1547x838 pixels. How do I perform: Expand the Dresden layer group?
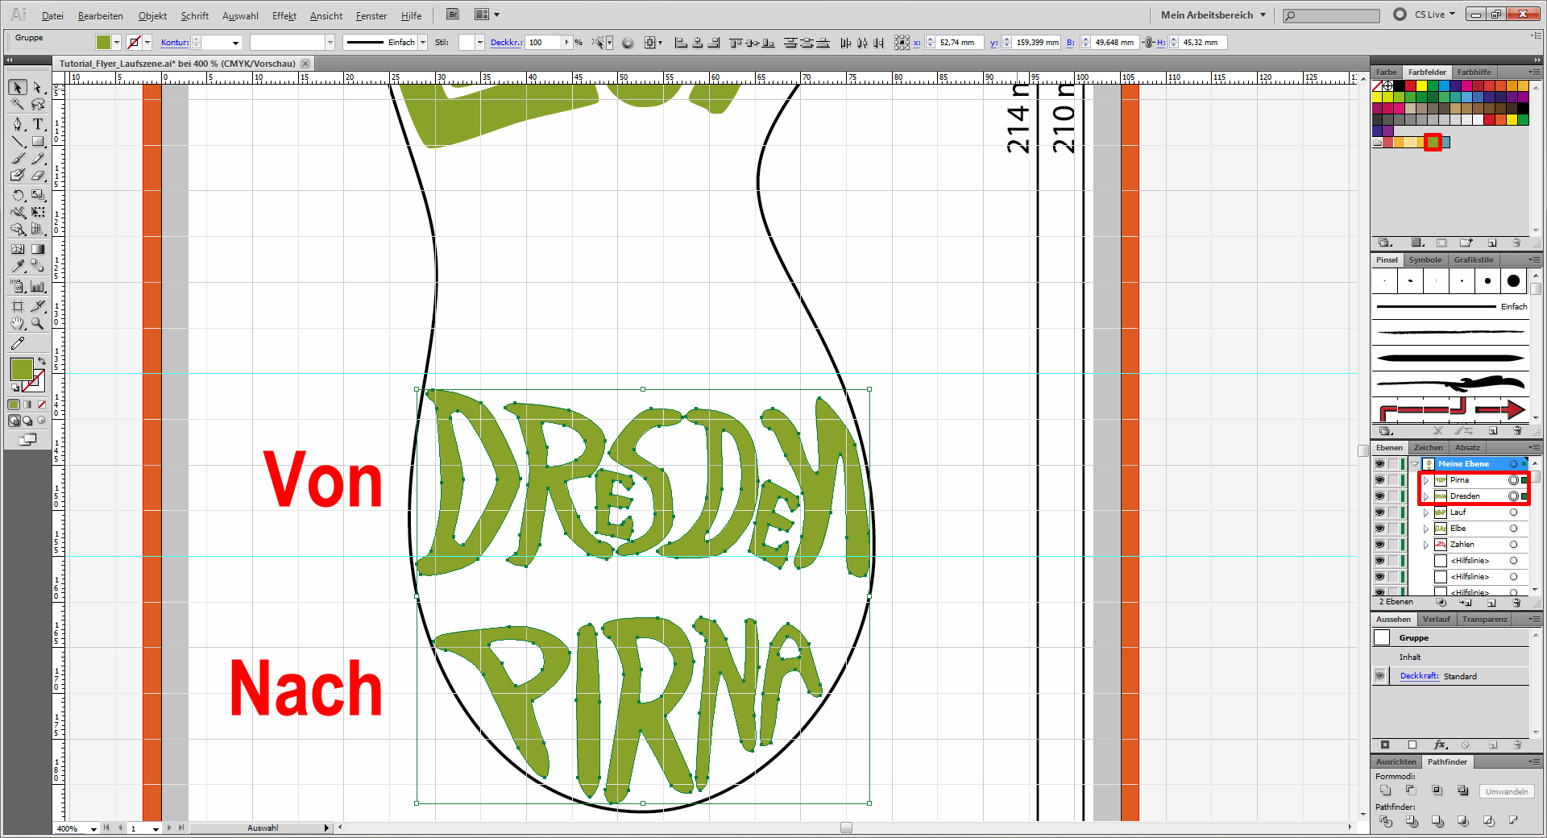point(1426,496)
